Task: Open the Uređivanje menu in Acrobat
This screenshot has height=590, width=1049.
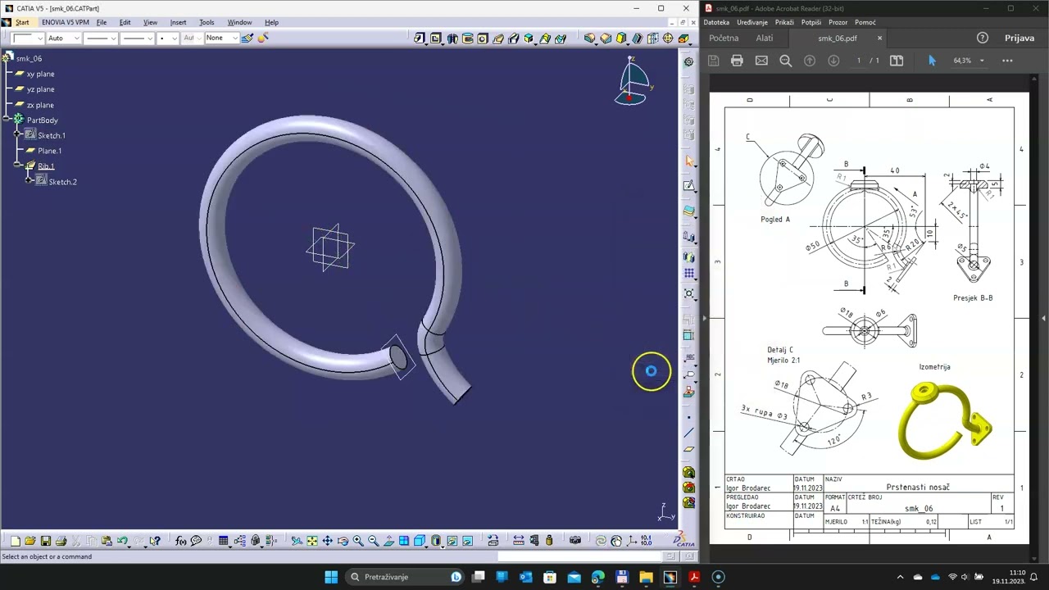Action: tap(752, 22)
